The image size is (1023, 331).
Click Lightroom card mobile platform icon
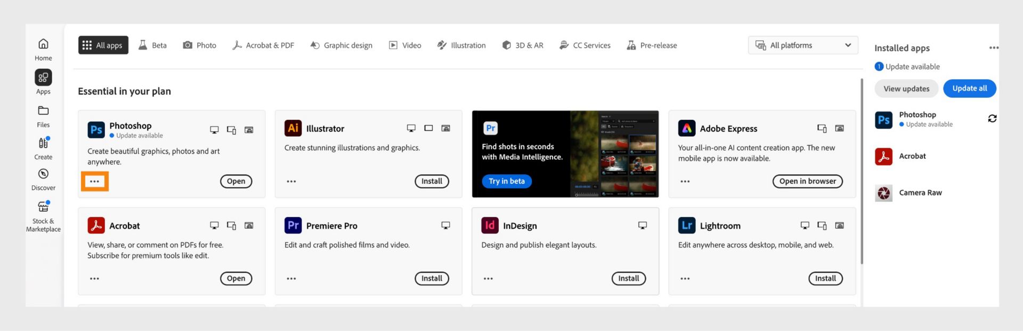click(822, 225)
